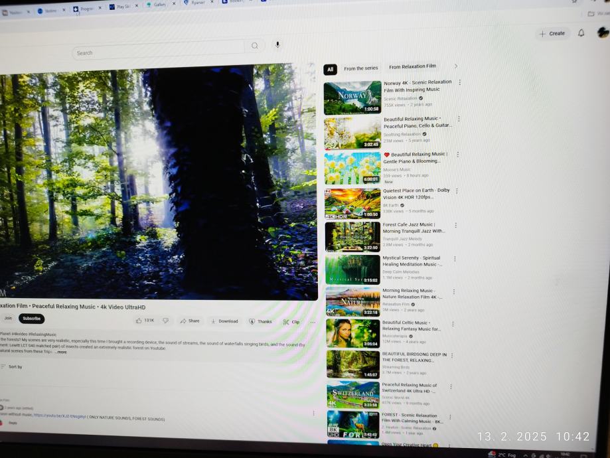Open the Clip scissors option

291,322
